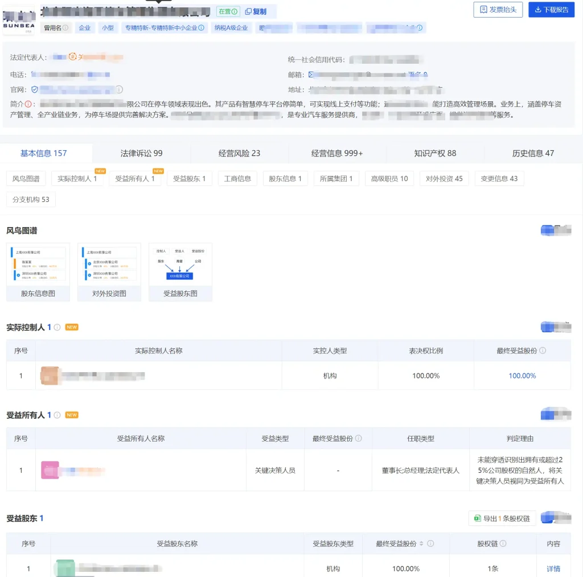Click the info icon next to 股权链 header
The height and width of the screenshot is (577, 583).
[x=503, y=544]
